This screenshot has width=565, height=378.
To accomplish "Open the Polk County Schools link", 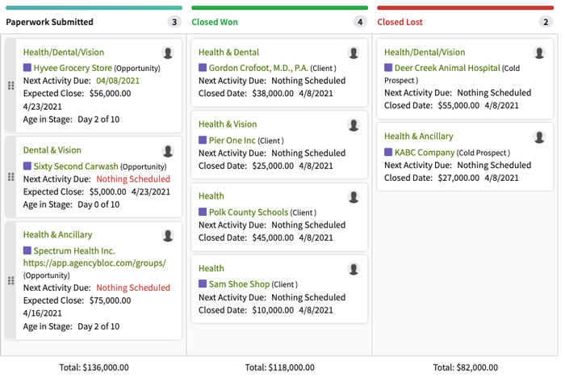I will 249,212.
